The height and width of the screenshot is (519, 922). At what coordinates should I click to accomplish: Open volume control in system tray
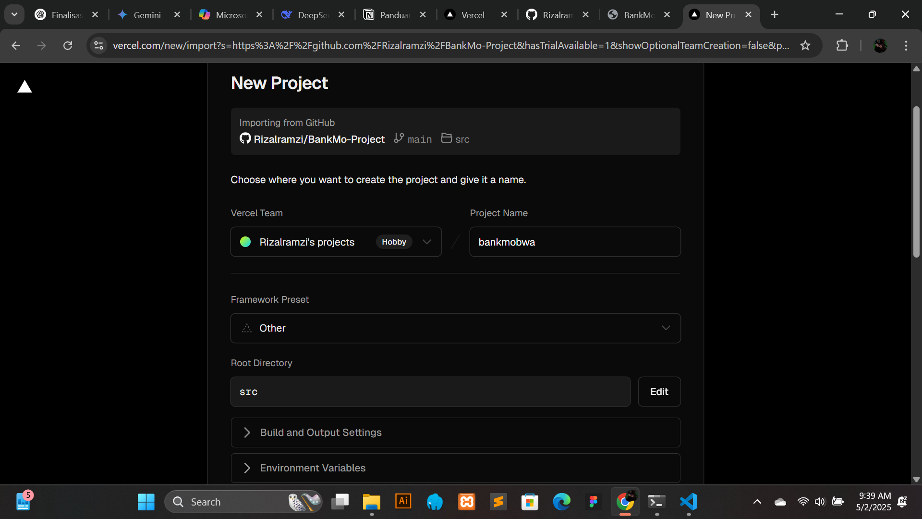pos(820,502)
